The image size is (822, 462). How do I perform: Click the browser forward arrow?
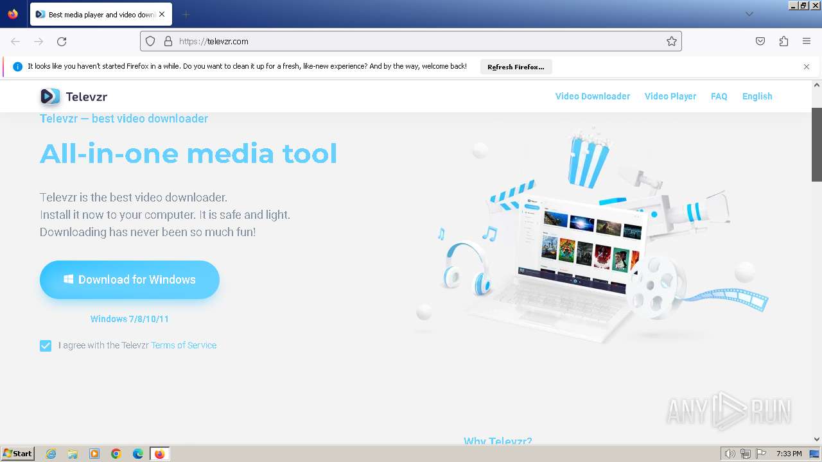[39, 41]
